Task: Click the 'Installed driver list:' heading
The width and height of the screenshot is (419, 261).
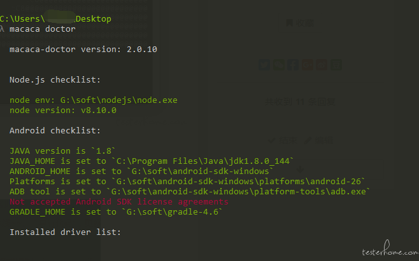Action: coord(65,232)
